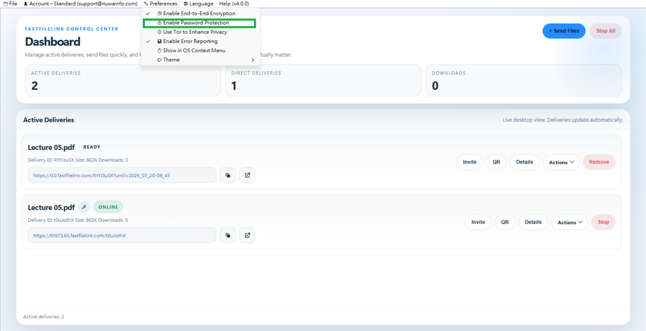Click the 'Active deliveries: 2' footer text
The image size is (646, 331).
44,317
